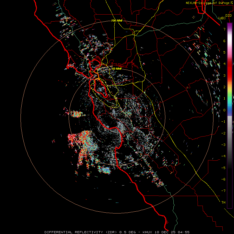
Task: Click the 'DZD' legend title
Action: (x=229, y=16)
